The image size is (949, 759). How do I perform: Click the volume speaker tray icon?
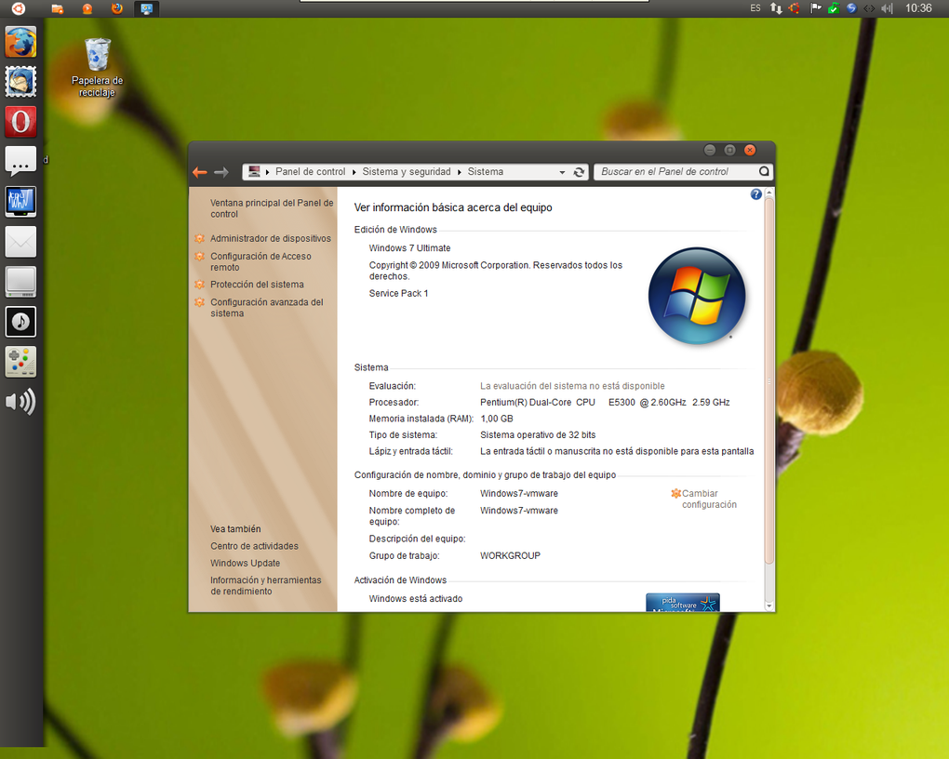click(x=888, y=8)
